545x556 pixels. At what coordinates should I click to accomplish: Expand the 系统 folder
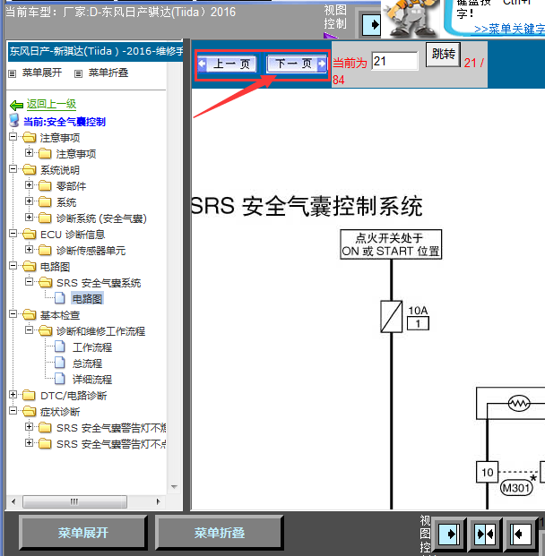[29, 201]
